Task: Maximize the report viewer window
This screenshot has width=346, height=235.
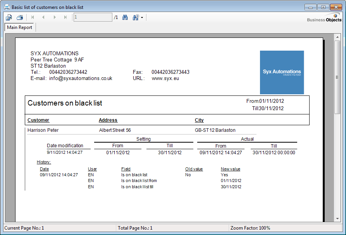Action: tap(323, 7)
